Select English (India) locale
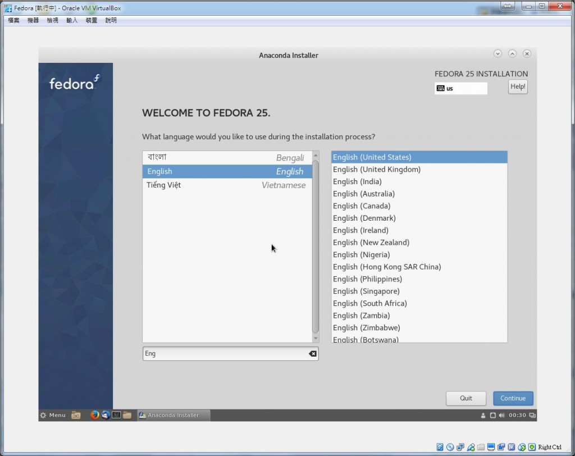 click(x=419, y=181)
